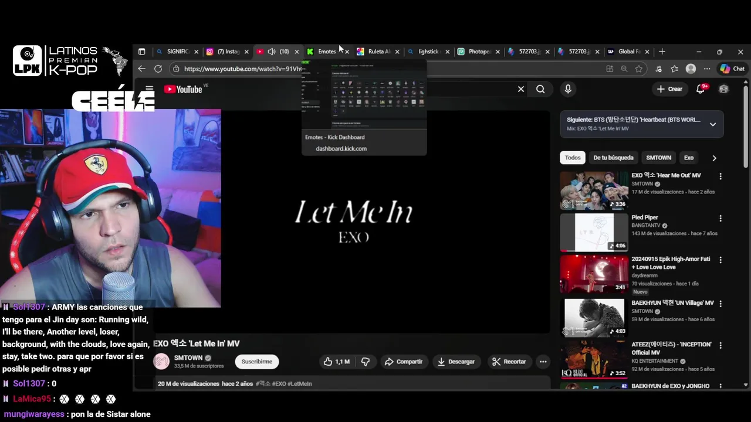Open ATEEZ INCEPTION video thumbnail

point(594,359)
